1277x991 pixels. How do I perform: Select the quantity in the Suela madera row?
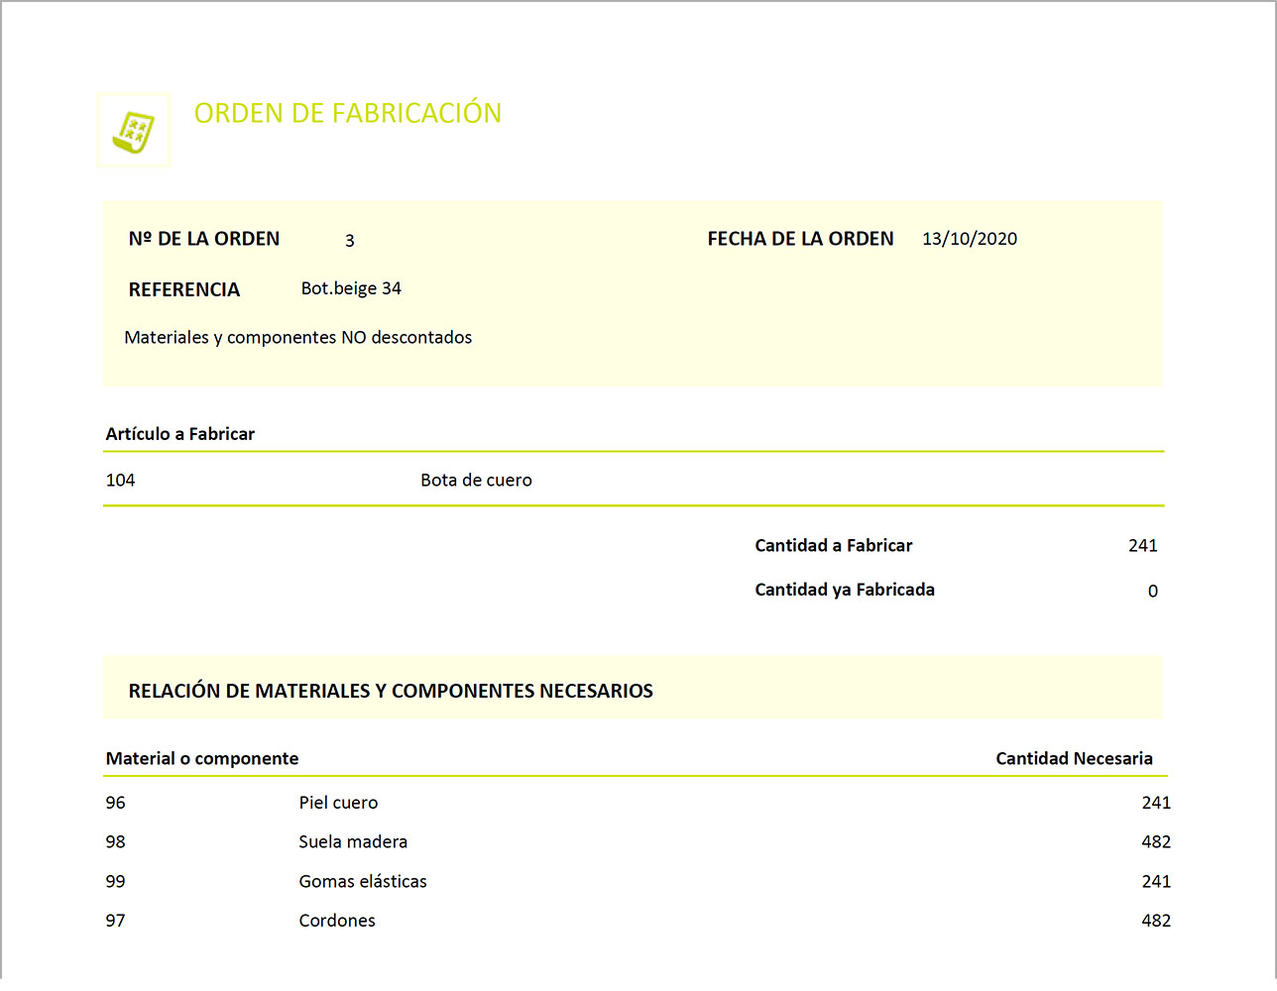1156,842
